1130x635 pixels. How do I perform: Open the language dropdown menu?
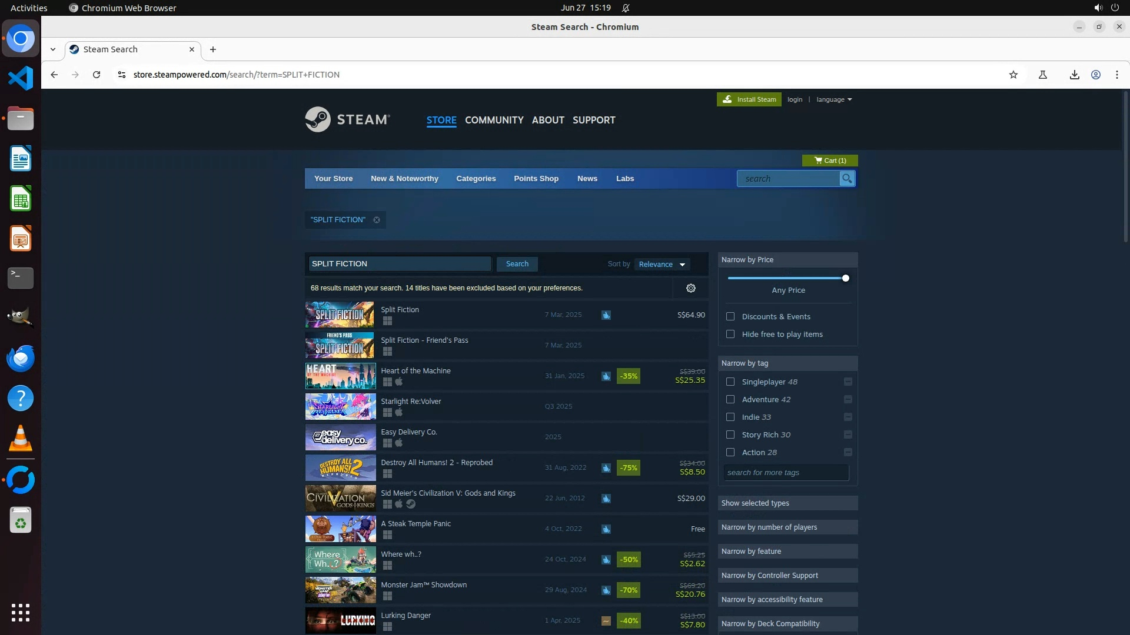pos(833,99)
